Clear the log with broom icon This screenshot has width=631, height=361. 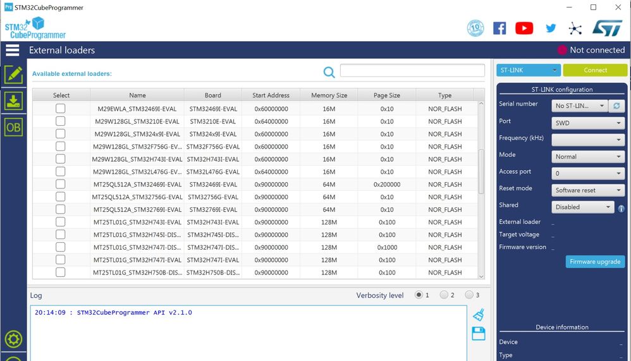pyautogui.click(x=479, y=314)
